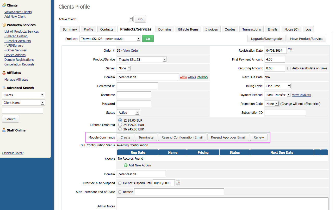This screenshot has height=210, width=335.
Task: Open Products dropdown showing Thawte SSL123 - peter-test.de
Action: click(110, 39)
